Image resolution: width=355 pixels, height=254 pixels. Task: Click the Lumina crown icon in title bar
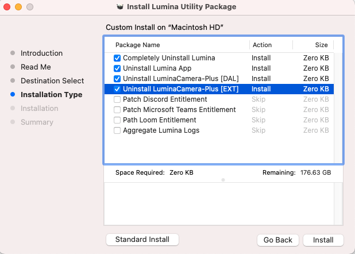(120, 7)
